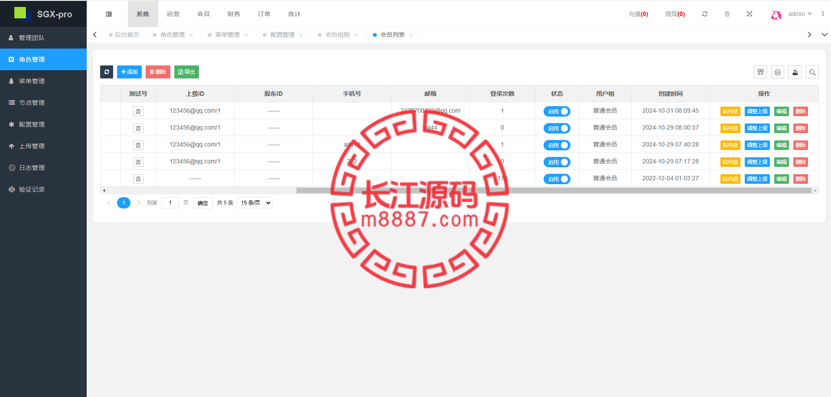This screenshot has height=397, width=831.
Task: Open the tab options down-chevron dropdown
Action: [824, 35]
